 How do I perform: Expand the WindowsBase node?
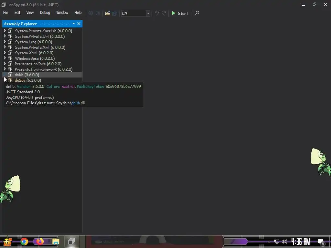click(5, 58)
